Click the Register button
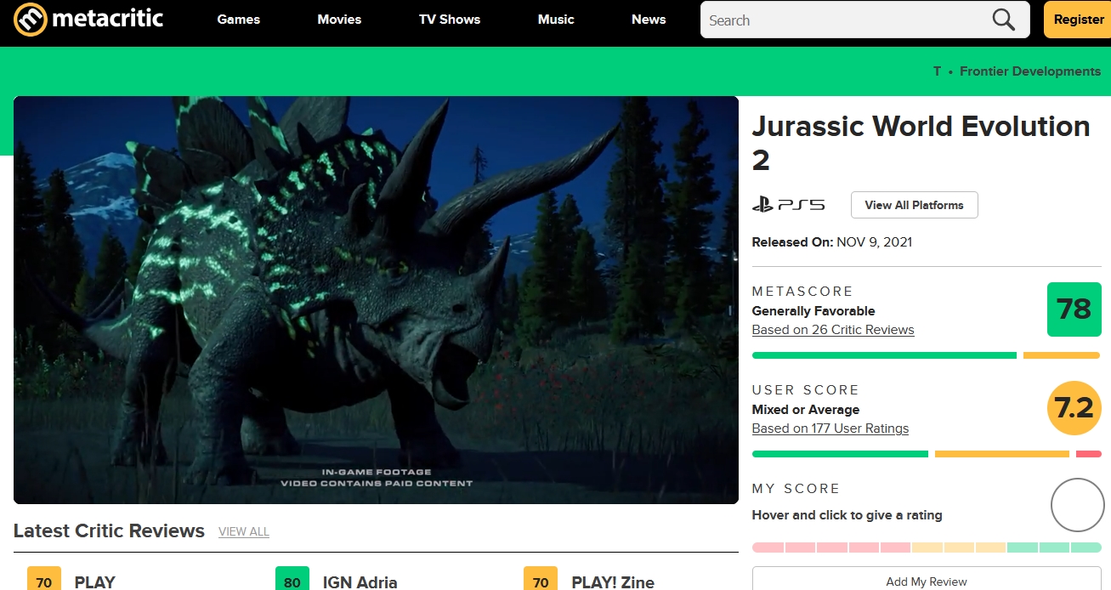Screen dimensions: 1111x590 coord(1079,20)
